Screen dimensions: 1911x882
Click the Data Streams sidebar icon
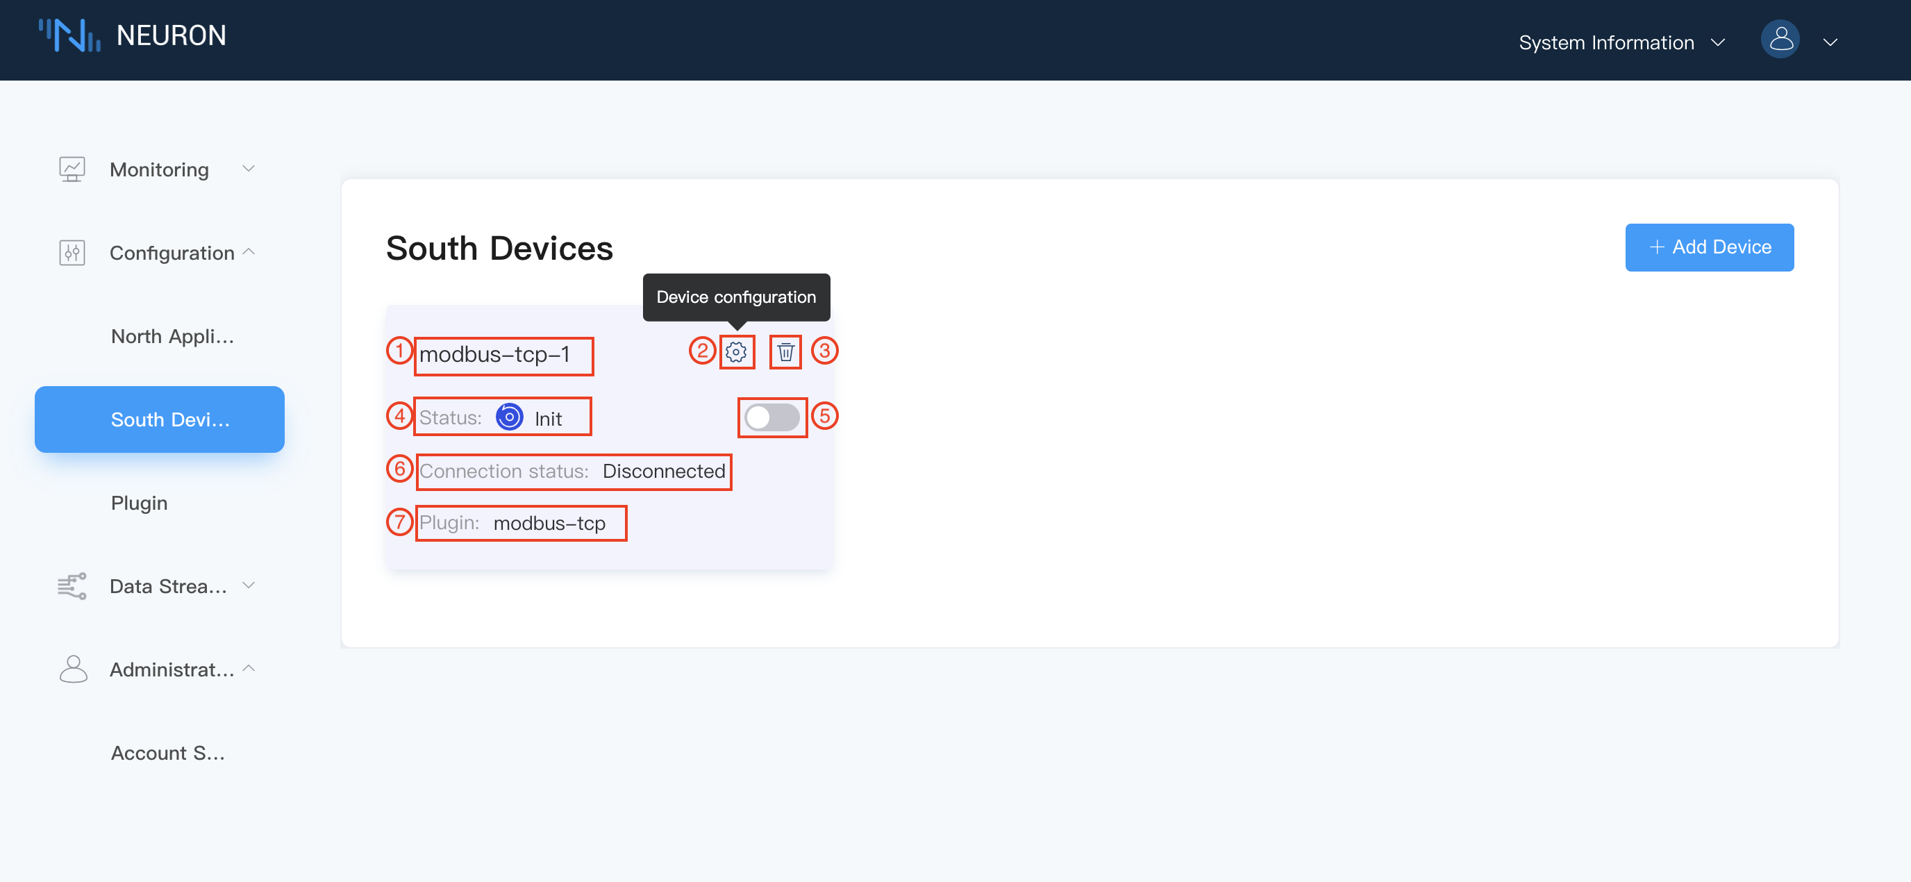point(72,586)
